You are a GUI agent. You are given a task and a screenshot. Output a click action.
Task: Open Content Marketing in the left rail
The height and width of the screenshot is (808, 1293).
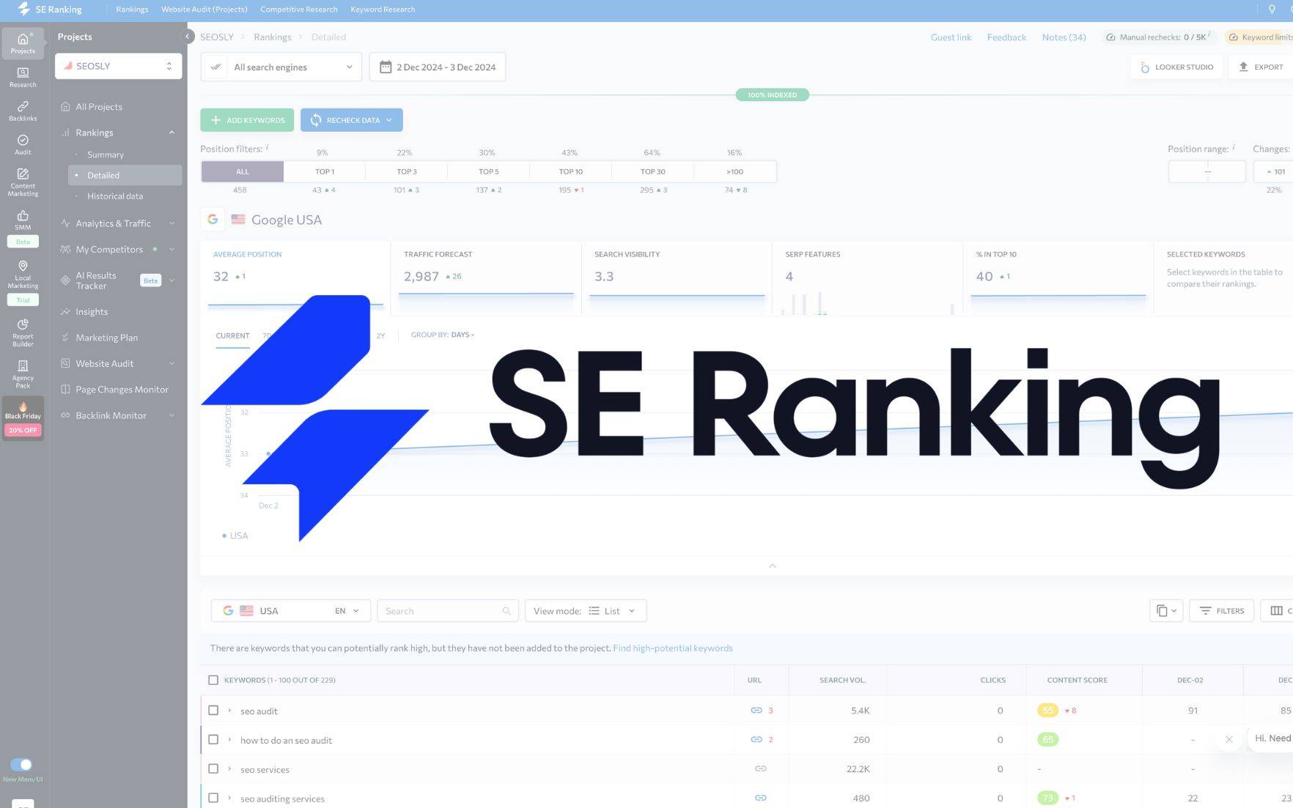[23, 182]
